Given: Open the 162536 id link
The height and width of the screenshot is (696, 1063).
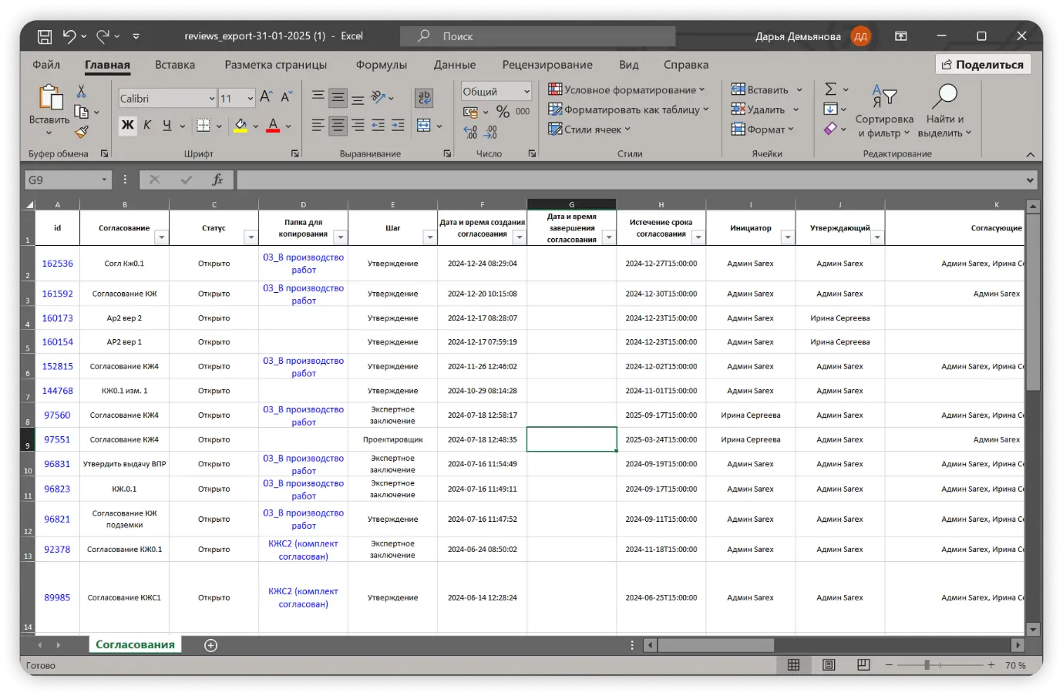Looking at the screenshot, I should 57,264.
